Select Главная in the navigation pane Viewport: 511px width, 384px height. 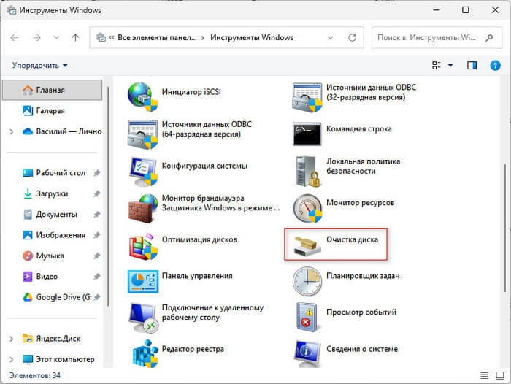50,90
